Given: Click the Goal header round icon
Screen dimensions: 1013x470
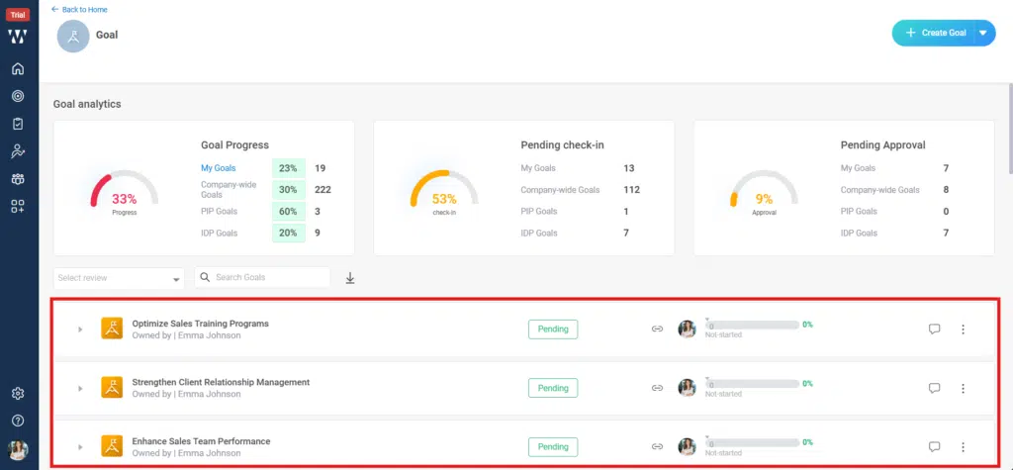Looking at the screenshot, I should (73, 37).
